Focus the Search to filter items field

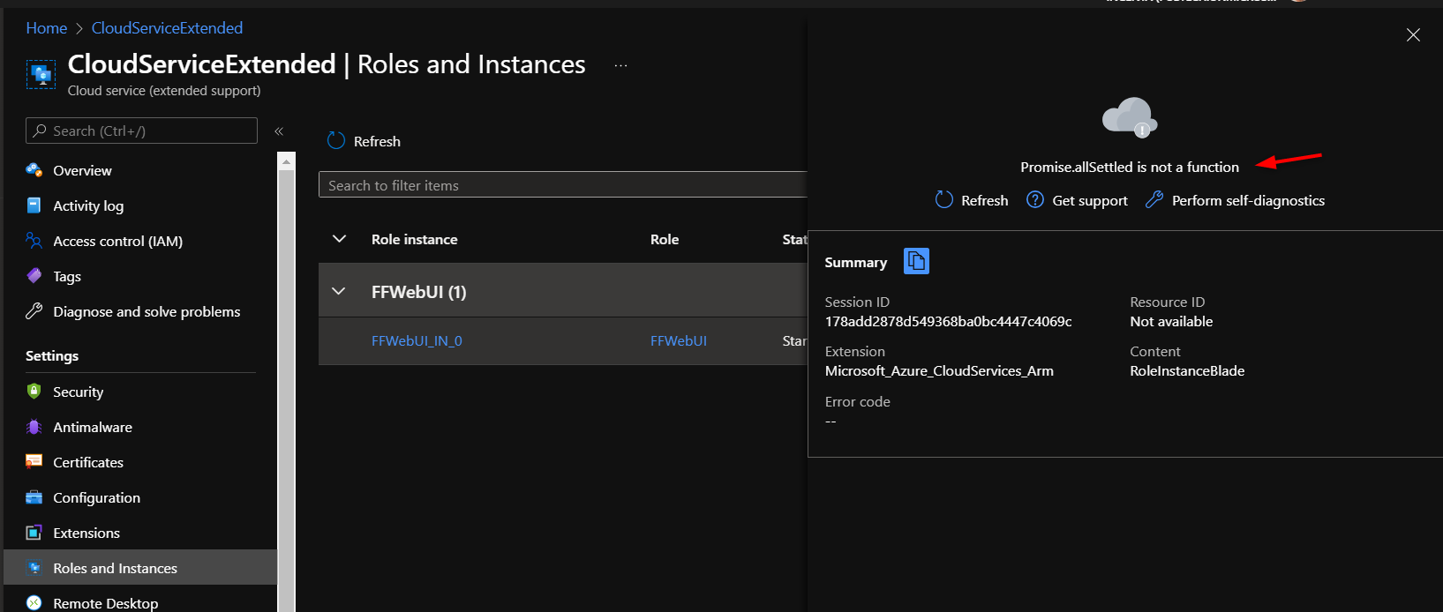(563, 184)
